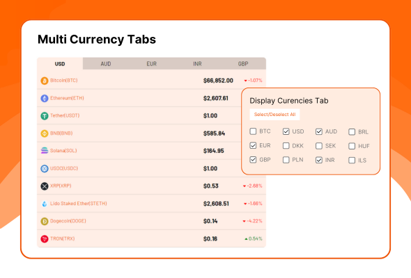Select the INR currency tab
Viewport: 411px width, 278px height.
point(197,64)
